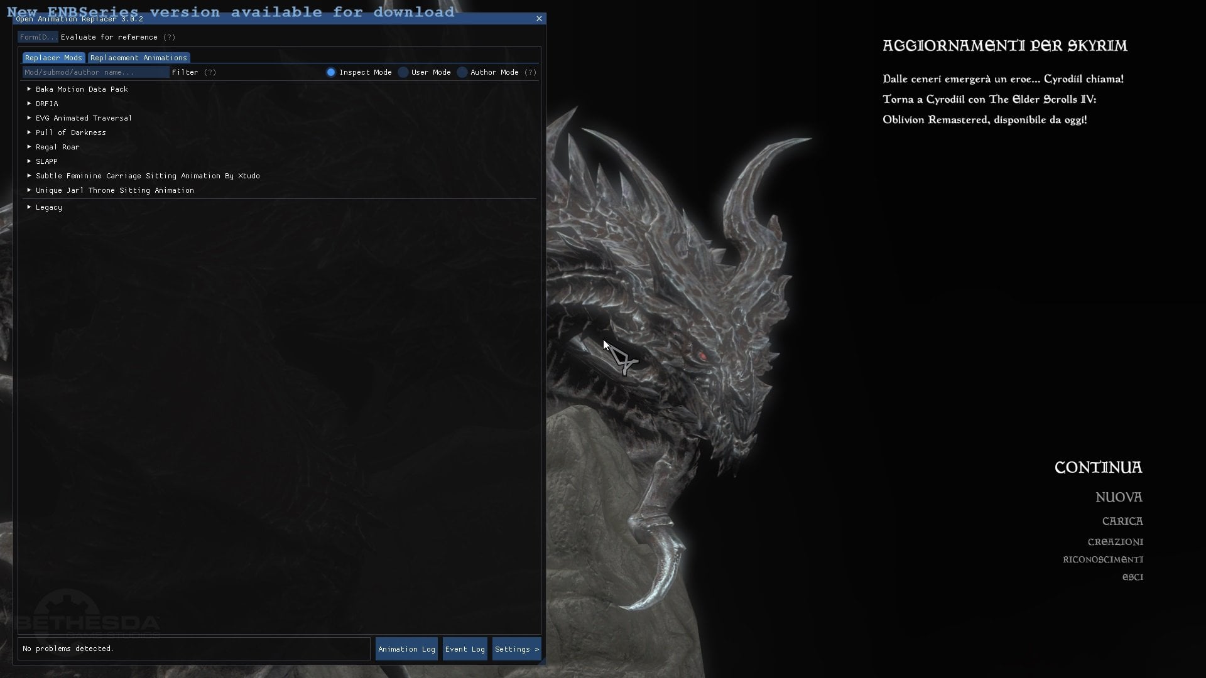
Task: Expand the SLAPP mod entry
Action: [29, 161]
